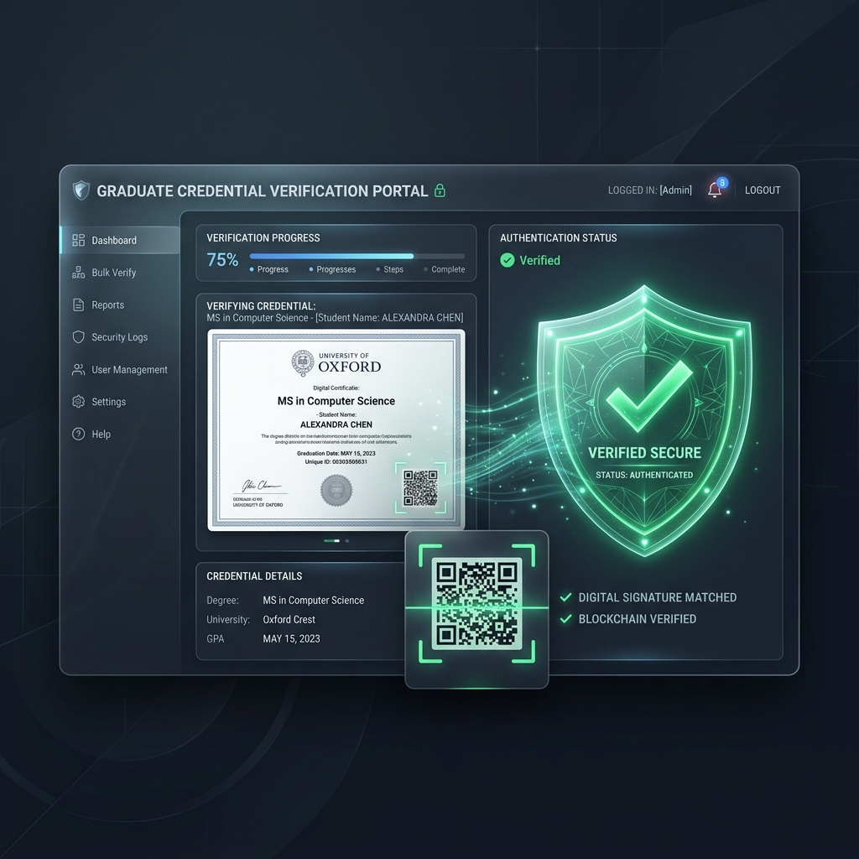Click the 'VERIFIED SECURE' text on shield
The height and width of the screenshot is (859, 859).
[x=644, y=452]
